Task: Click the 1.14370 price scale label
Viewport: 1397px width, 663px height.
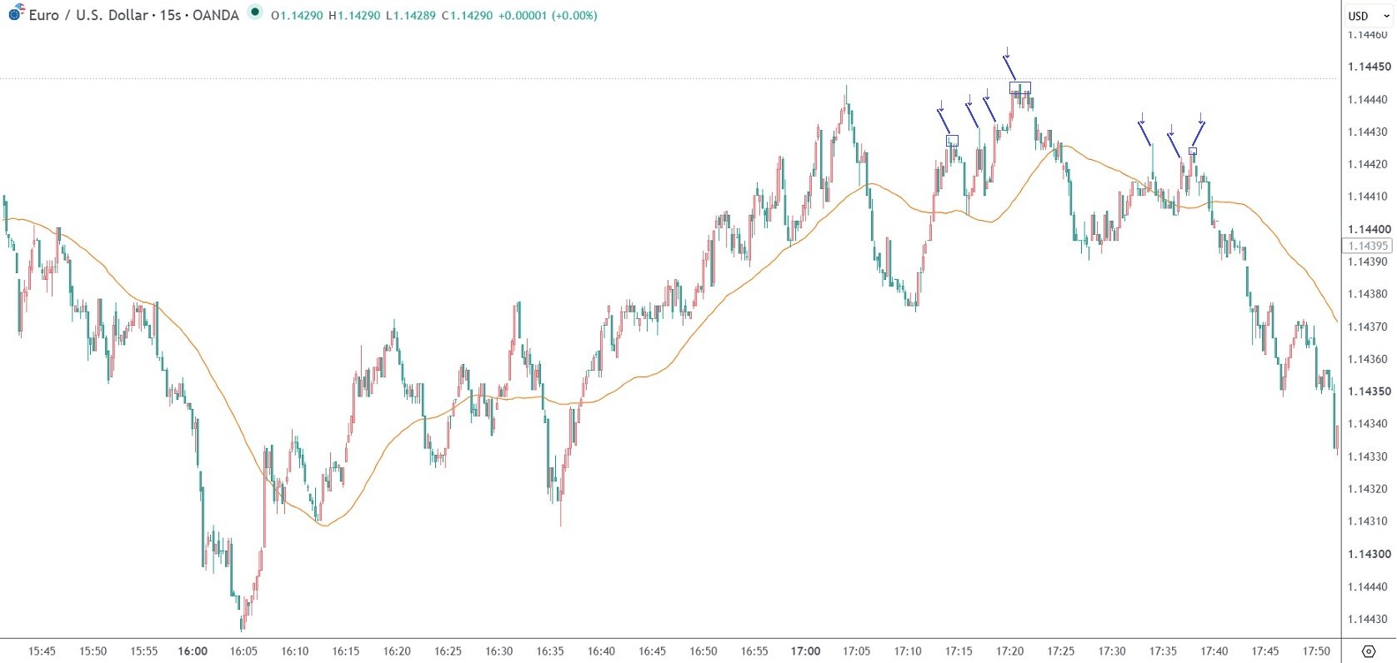Action: coord(1369,327)
